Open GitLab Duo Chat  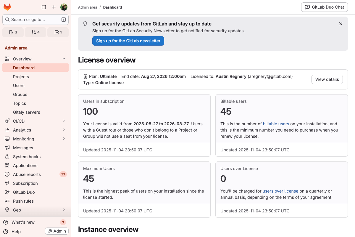[324, 7]
